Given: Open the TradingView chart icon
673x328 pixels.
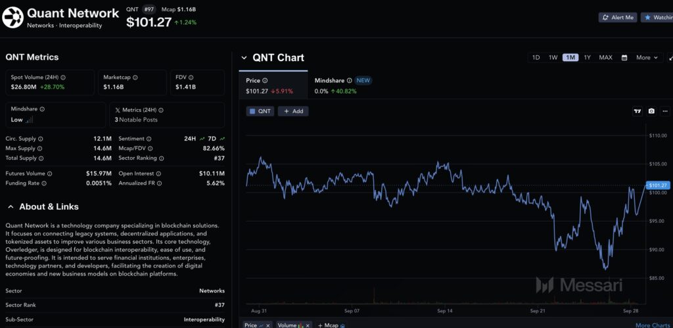Looking at the screenshot, I should point(637,111).
